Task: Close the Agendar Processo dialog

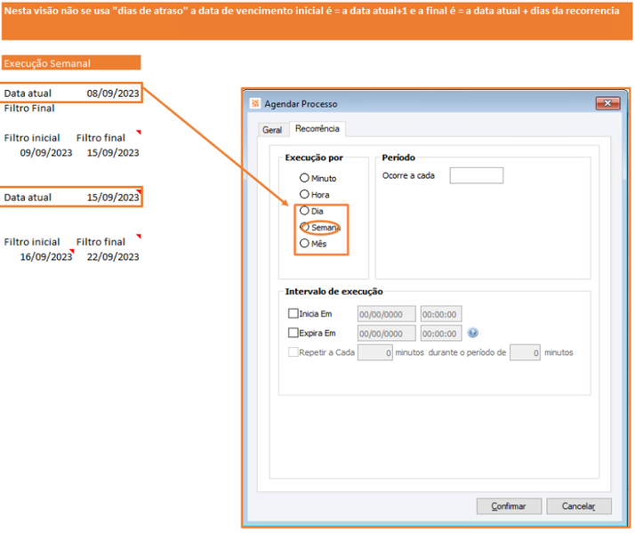Action: pos(607,103)
